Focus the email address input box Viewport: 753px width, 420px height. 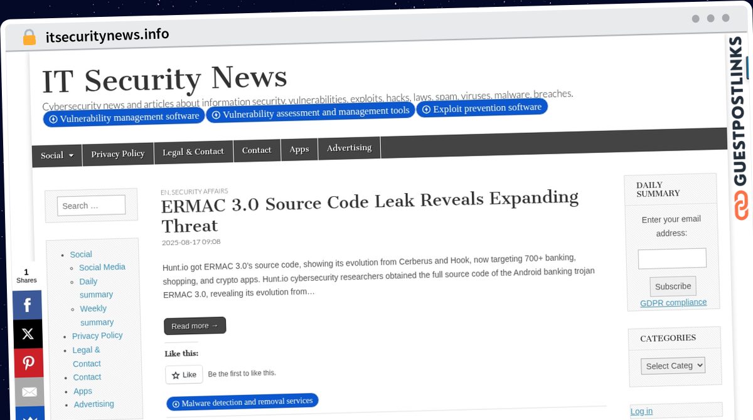pos(672,258)
